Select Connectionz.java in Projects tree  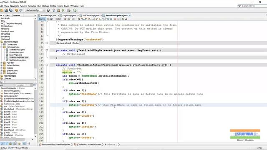click(16, 52)
